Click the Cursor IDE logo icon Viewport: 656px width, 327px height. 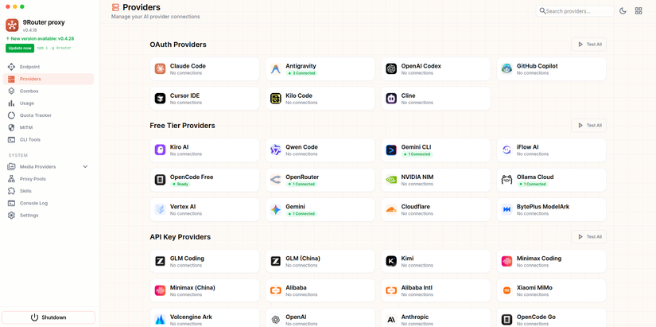coord(161,99)
